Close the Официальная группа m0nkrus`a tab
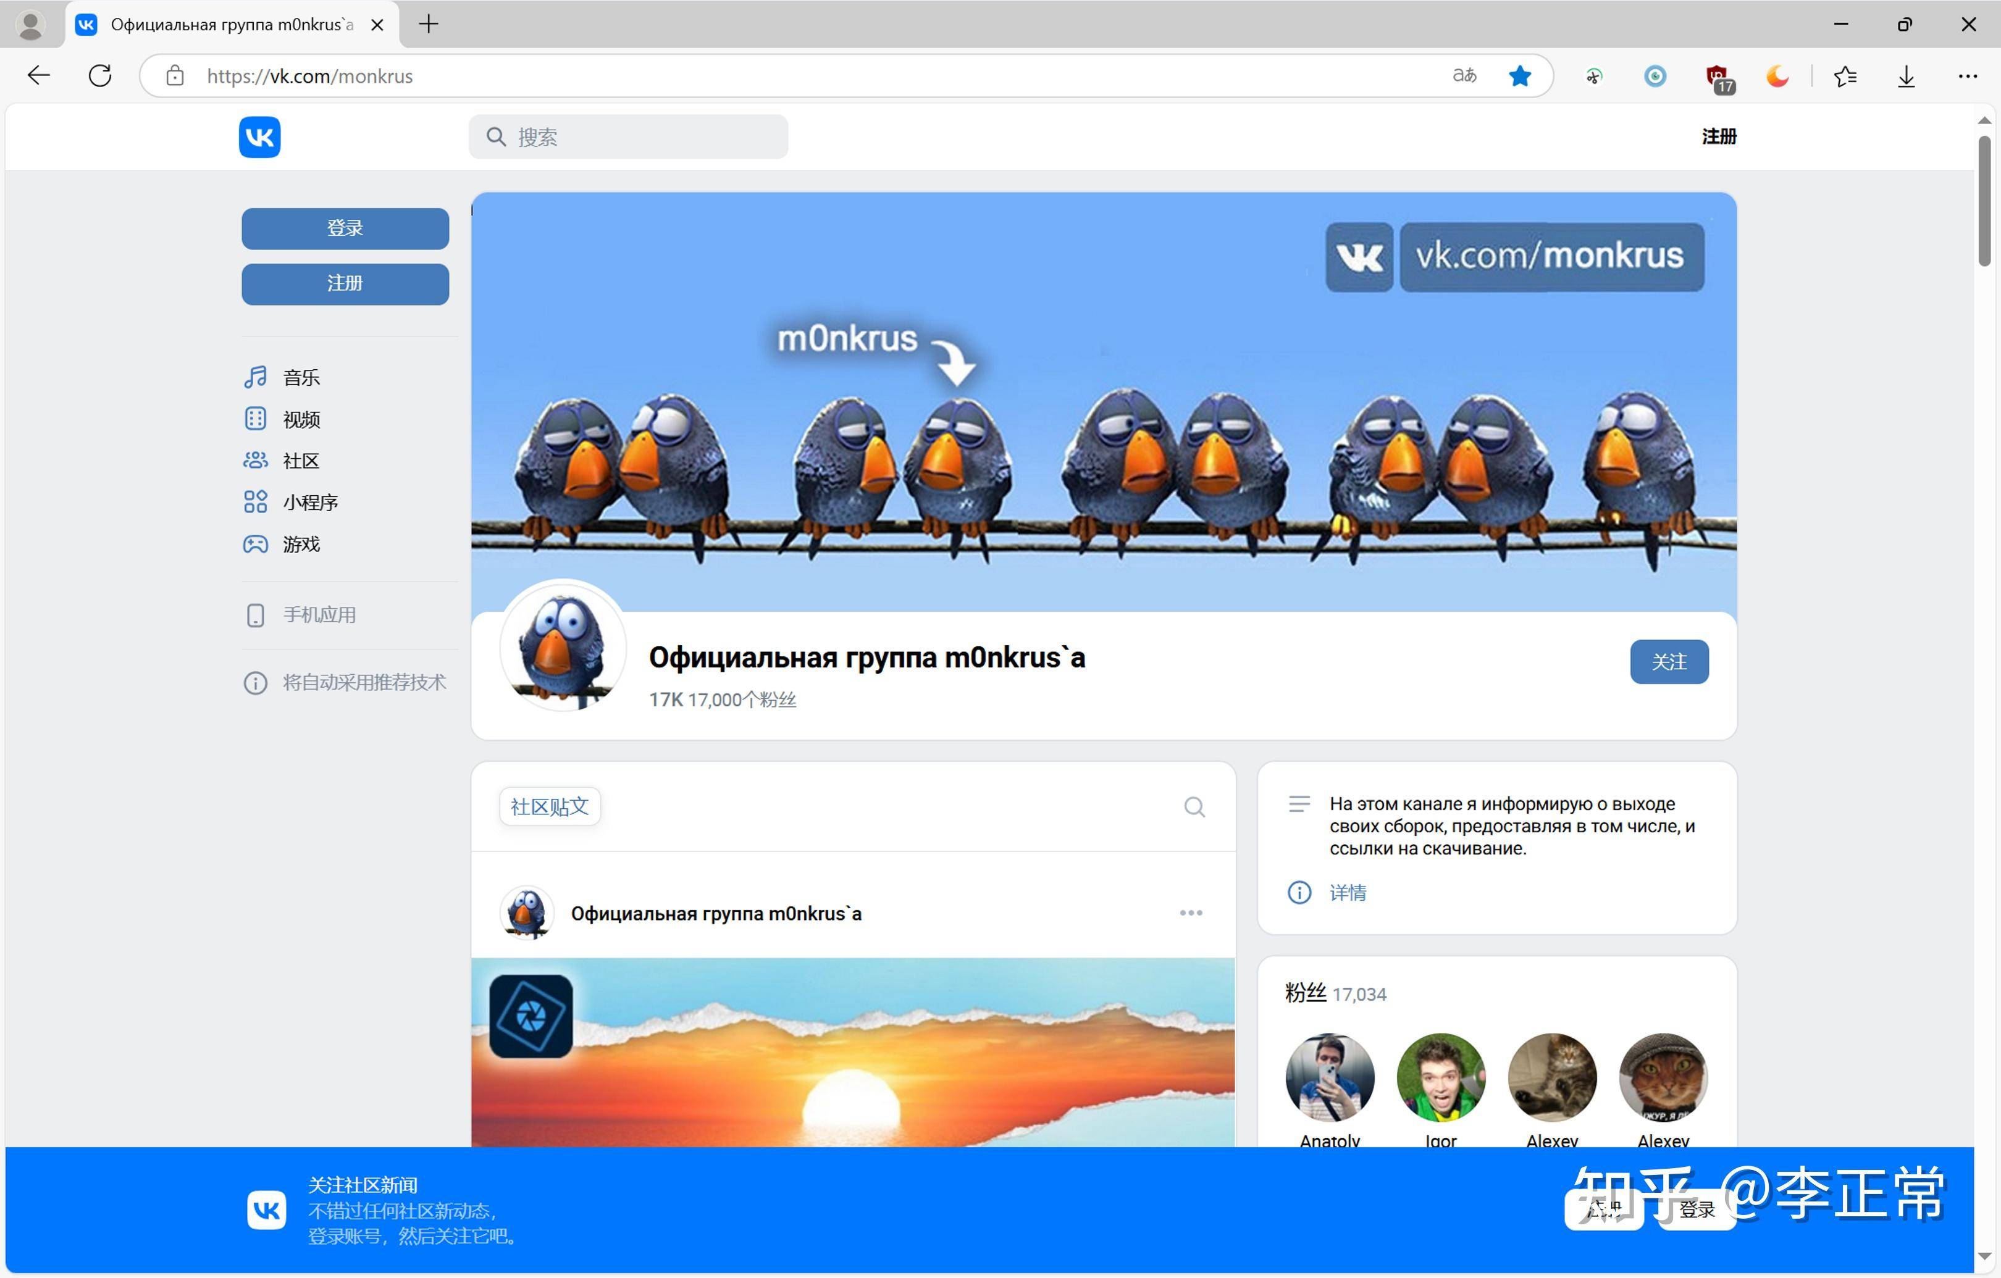2001x1278 pixels. click(x=377, y=25)
